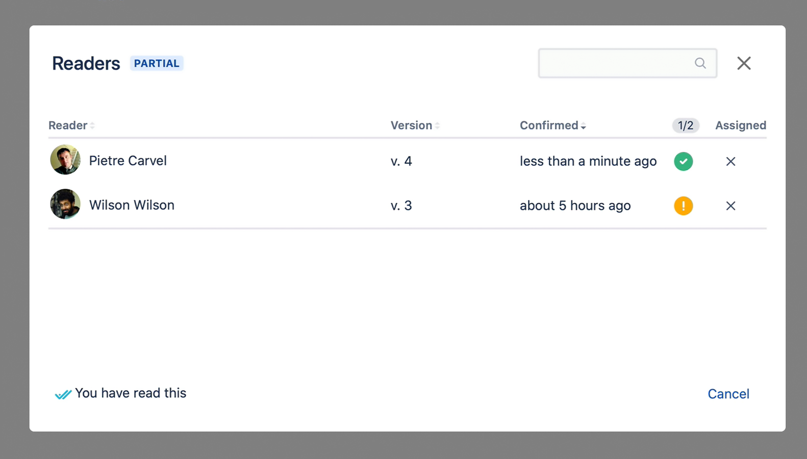807x459 pixels.
Task: Remove Wilson Wilson's assignment
Action: [730, 206]
